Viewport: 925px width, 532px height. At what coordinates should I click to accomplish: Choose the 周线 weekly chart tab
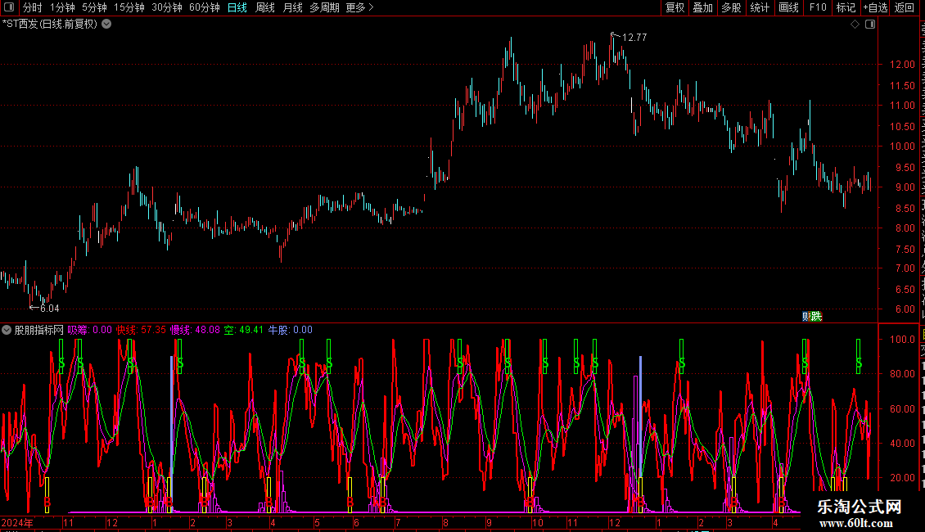click(265, 7)
